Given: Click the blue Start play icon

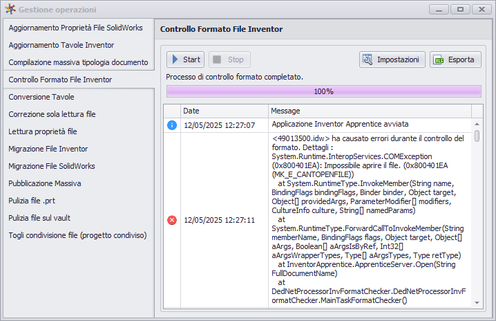Looking at the screenshot, I should [x=175, y=59].
